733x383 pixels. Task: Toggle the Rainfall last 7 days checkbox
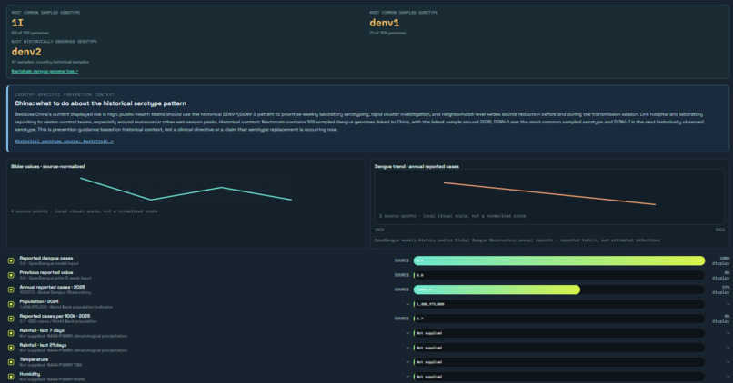point(11,333)
